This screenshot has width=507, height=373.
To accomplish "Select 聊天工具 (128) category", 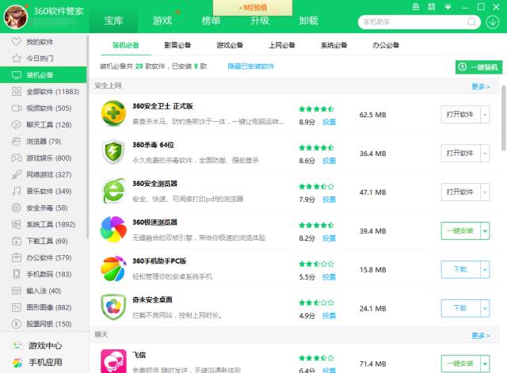I will 44,125.
